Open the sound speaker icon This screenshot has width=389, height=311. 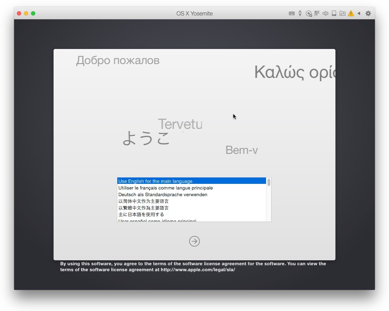[x=326, y=13]
